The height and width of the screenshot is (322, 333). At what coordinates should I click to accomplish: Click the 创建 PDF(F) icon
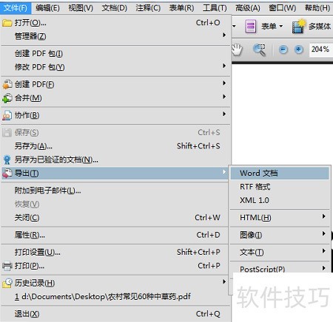tap(7, 84)
